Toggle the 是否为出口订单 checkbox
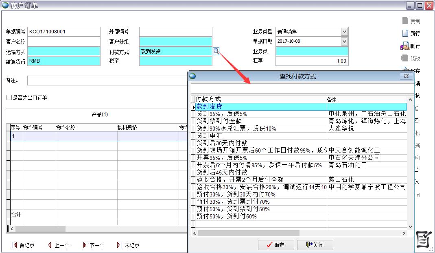 click(x=9, y=98)
